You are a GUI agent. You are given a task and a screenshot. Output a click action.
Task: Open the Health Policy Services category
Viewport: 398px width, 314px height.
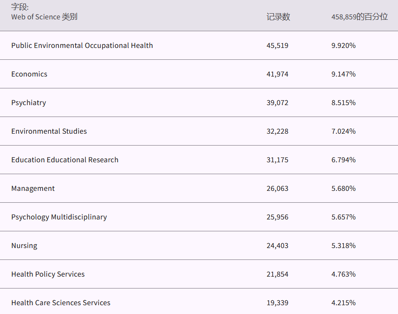click(48, 274)
